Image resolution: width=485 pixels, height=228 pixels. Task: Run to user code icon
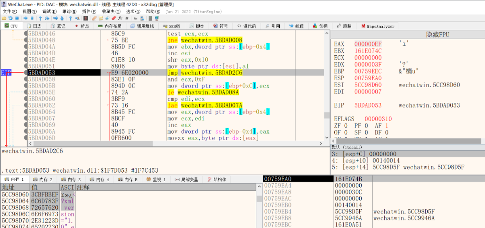(77, 18)
